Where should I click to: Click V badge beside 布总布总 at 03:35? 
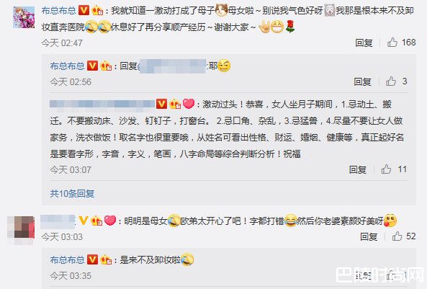[92, 259]
